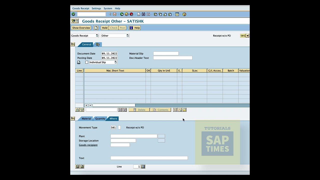The width and height of the screenshot is (320, 180).
Task: Click the Material Slip input field
Action: [x=166, y=53]
